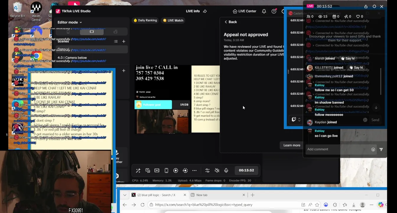
Task: Click the replay capture circular icon
Action: pos(185,170)
